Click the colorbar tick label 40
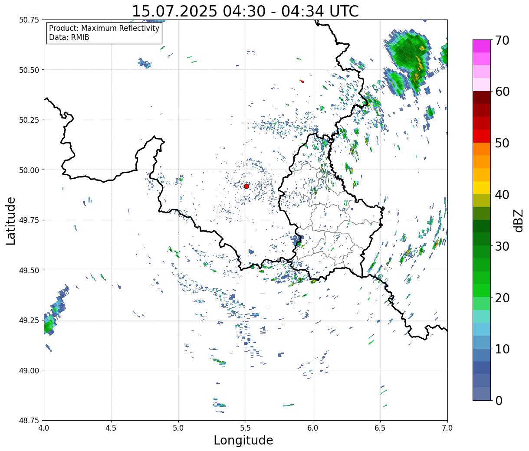This screenshot has width=529, height=451. [502, 194]
